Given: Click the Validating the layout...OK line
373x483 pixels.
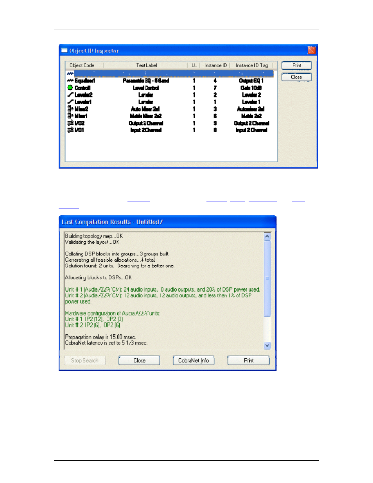Looking at the screenshot, I should (92, 242).
